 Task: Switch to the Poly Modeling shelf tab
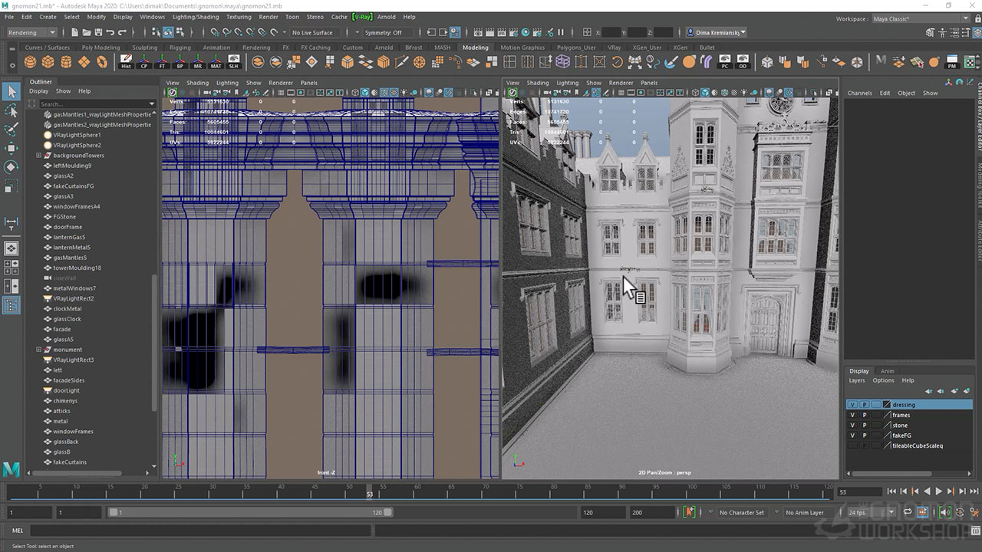[101, 48]
